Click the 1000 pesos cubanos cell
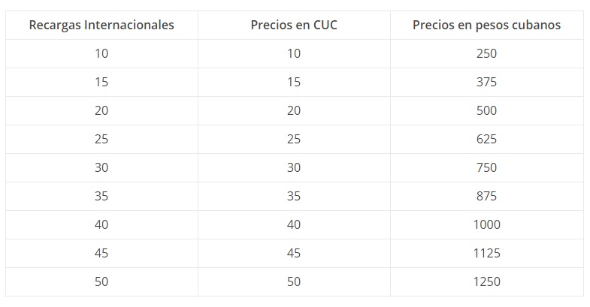 [x=486, y=224]
